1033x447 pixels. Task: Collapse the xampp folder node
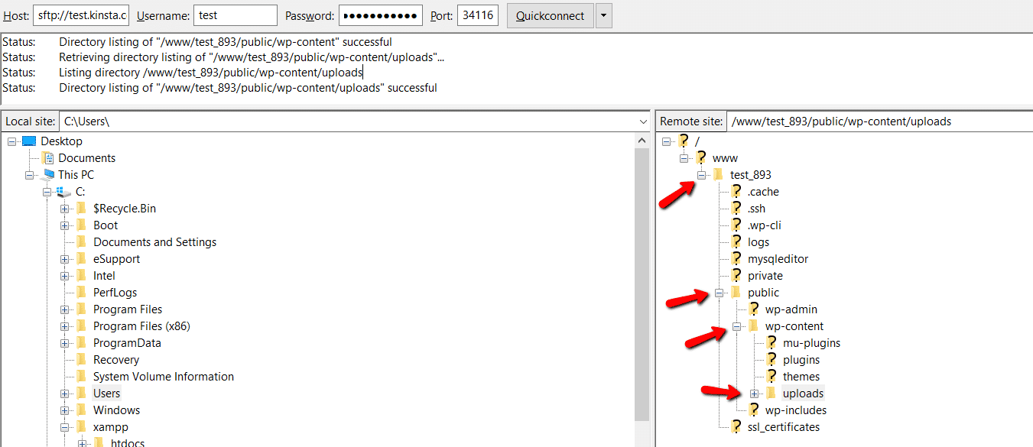coord(65,427)
